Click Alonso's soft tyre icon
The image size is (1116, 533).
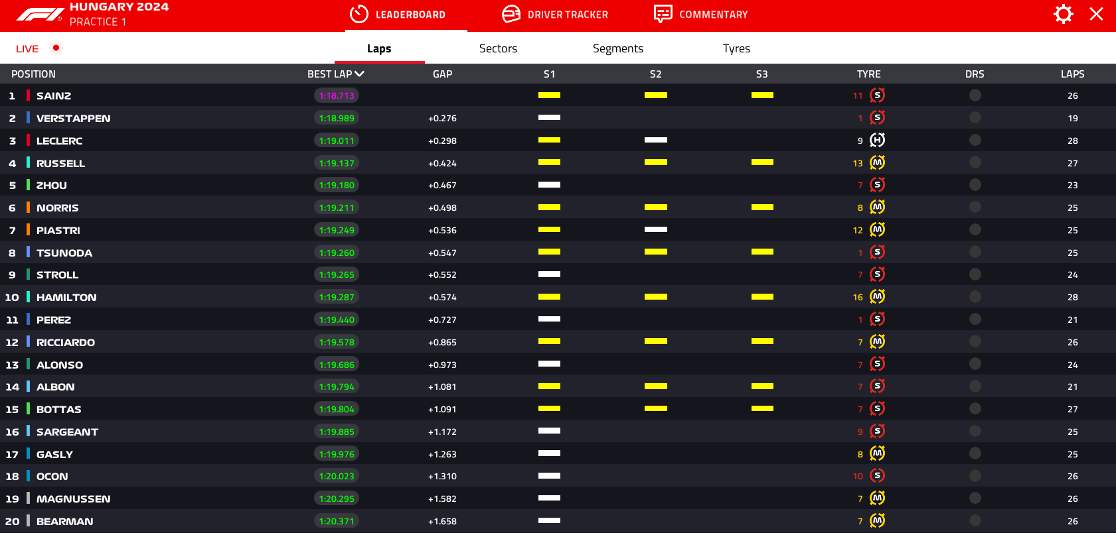pyautogui.click(x=877, y=364)
